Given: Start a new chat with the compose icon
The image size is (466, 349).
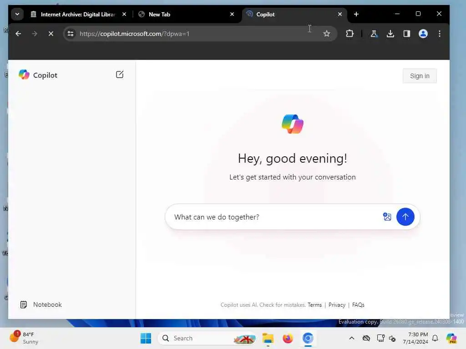Looking at the screenshot, I should [x=120, y=75].
